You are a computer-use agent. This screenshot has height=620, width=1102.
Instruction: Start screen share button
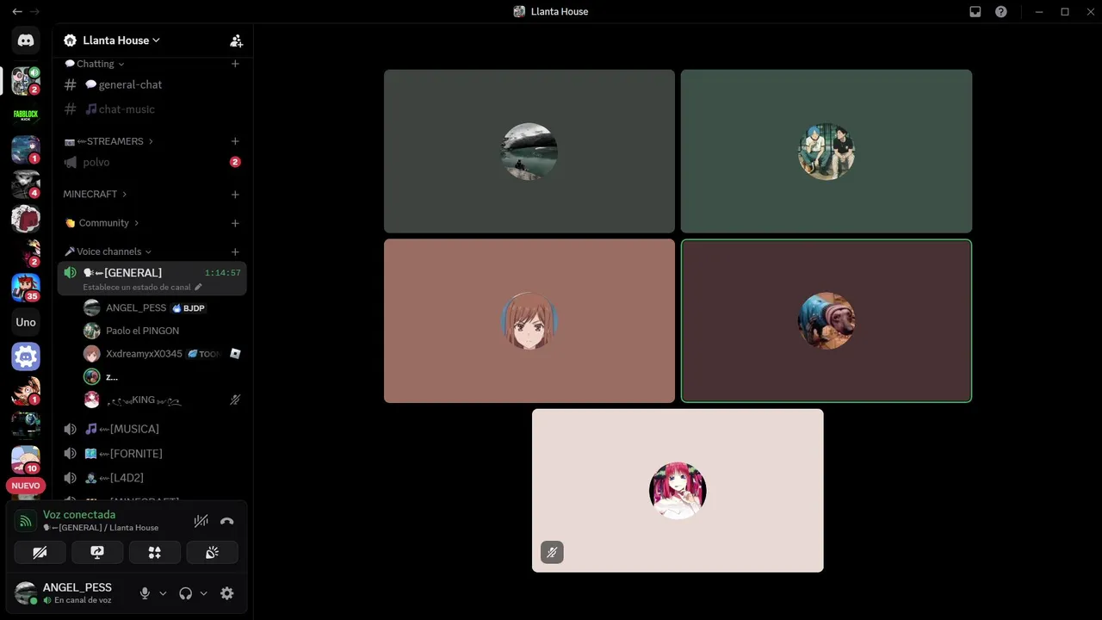click(97, 553)
